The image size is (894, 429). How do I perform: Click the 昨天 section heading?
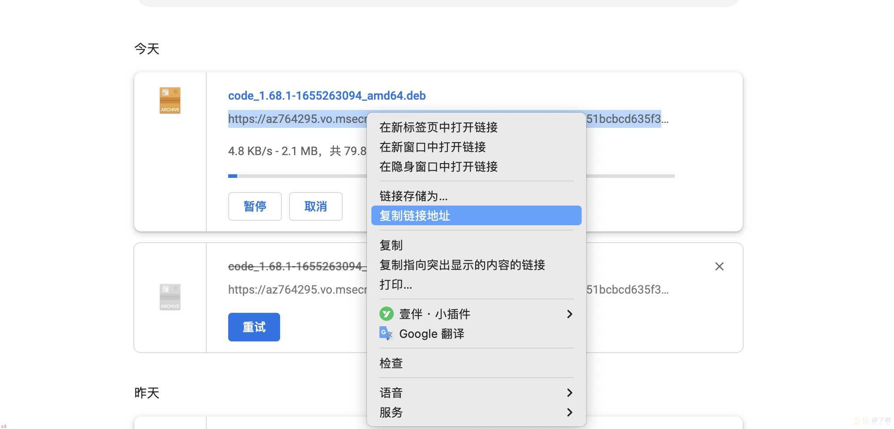click(147, 392)
